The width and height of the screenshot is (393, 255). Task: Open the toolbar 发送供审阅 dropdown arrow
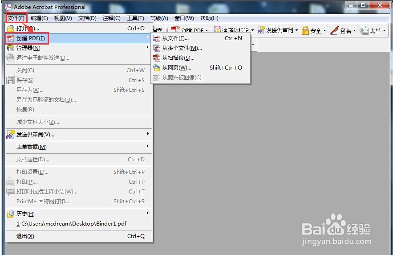(297, 30)
